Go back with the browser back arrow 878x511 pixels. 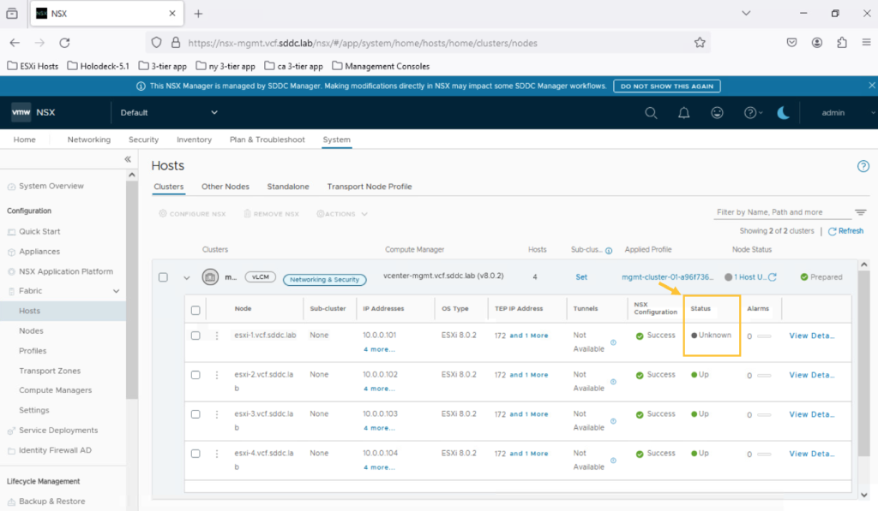[15, 43]
